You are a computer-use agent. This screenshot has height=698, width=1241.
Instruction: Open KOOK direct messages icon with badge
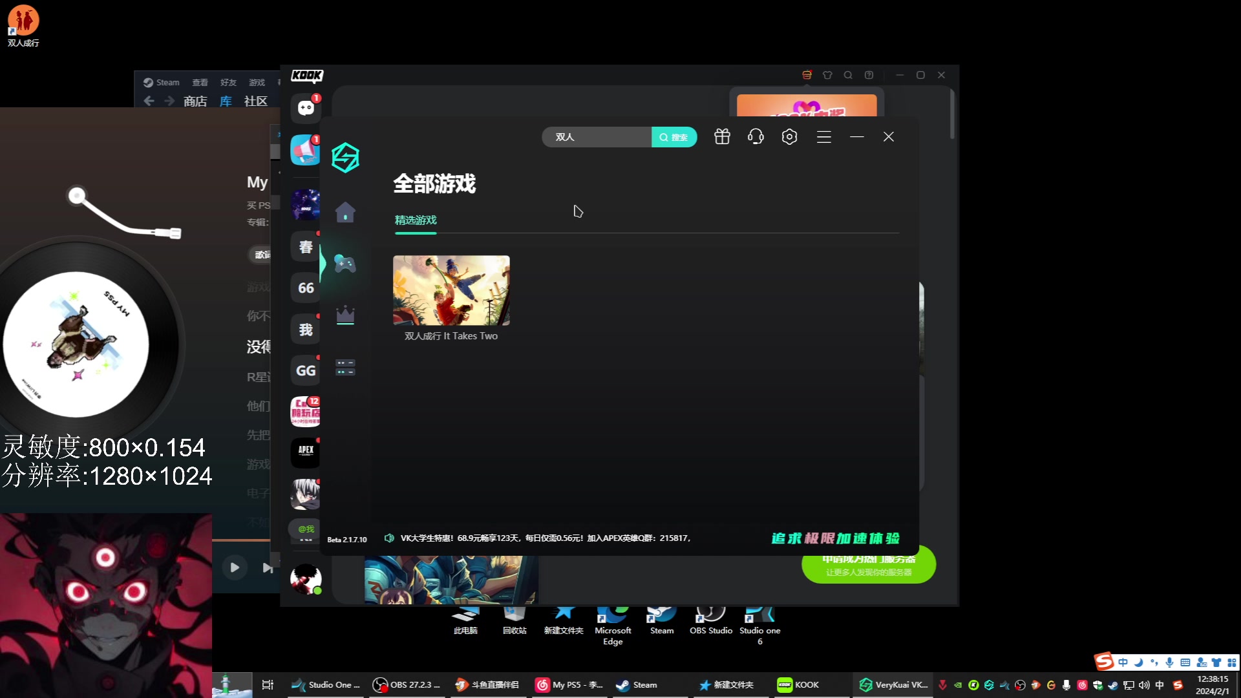[306, 109]
